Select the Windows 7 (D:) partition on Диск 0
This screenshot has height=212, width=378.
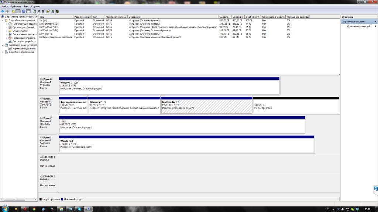(169, 85)
